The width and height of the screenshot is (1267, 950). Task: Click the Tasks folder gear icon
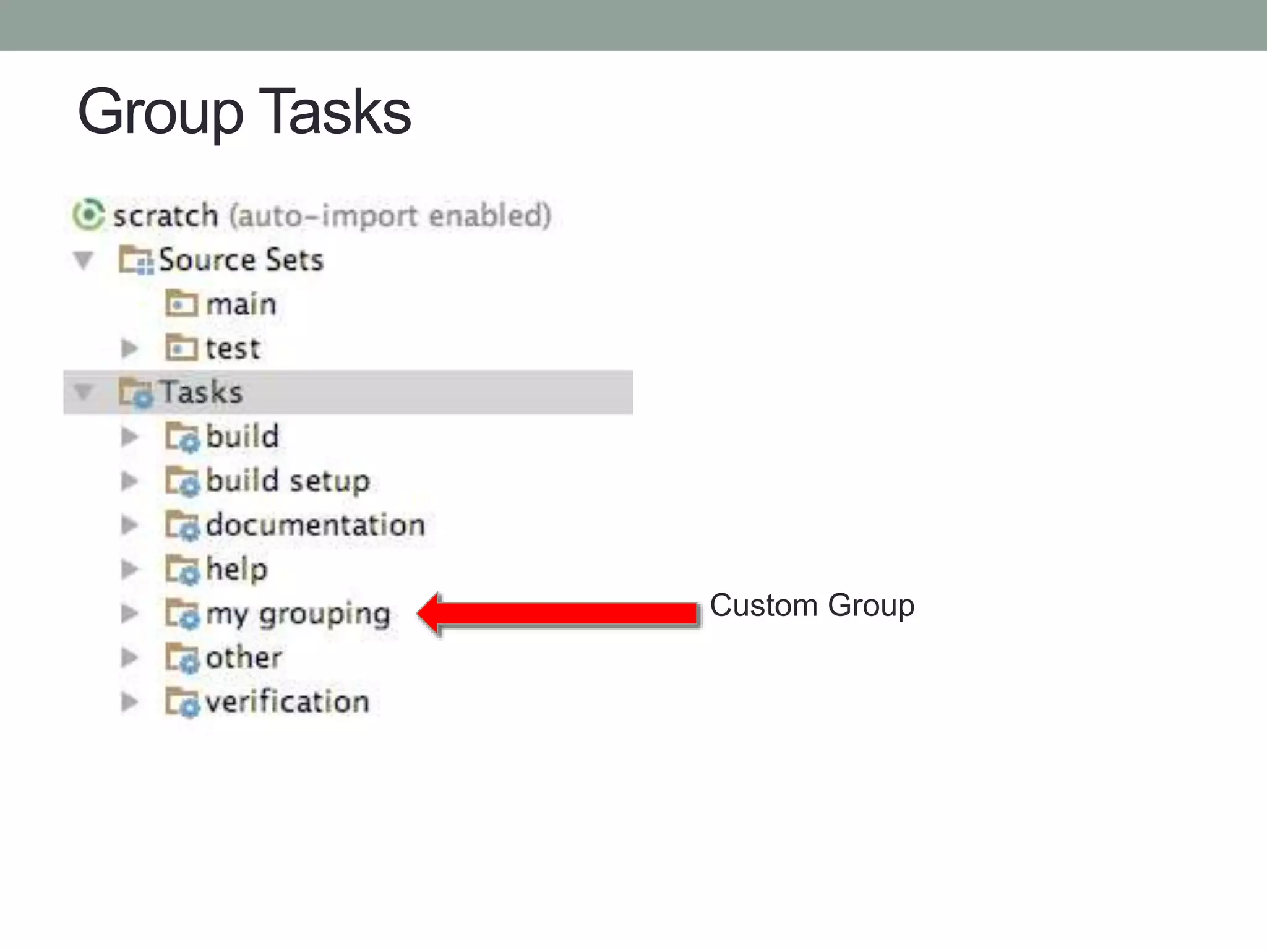(x=135, y=393)
